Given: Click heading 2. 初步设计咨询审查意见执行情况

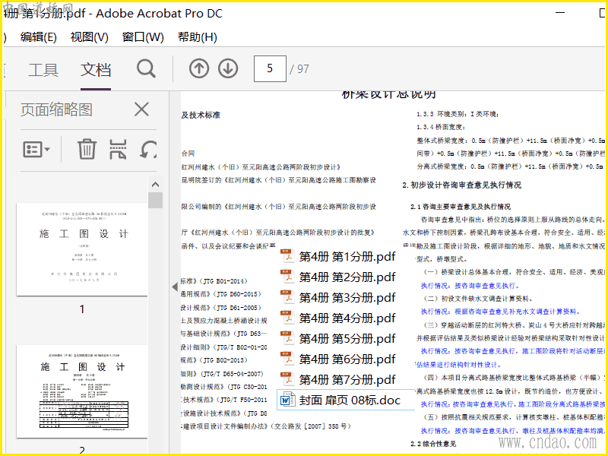Looking at the screenshot, I should (462, 185).
